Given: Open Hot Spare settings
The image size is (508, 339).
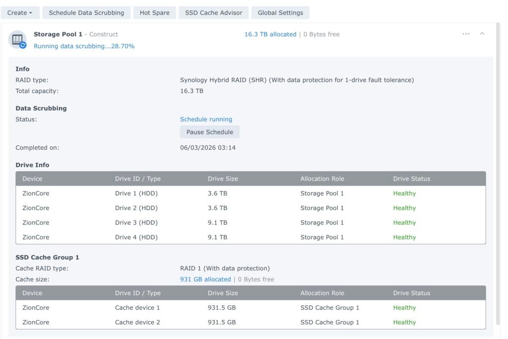Looking at the screenshot, I should pos(155,12).
